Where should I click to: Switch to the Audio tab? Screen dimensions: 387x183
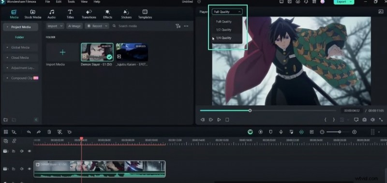(51, 14)
